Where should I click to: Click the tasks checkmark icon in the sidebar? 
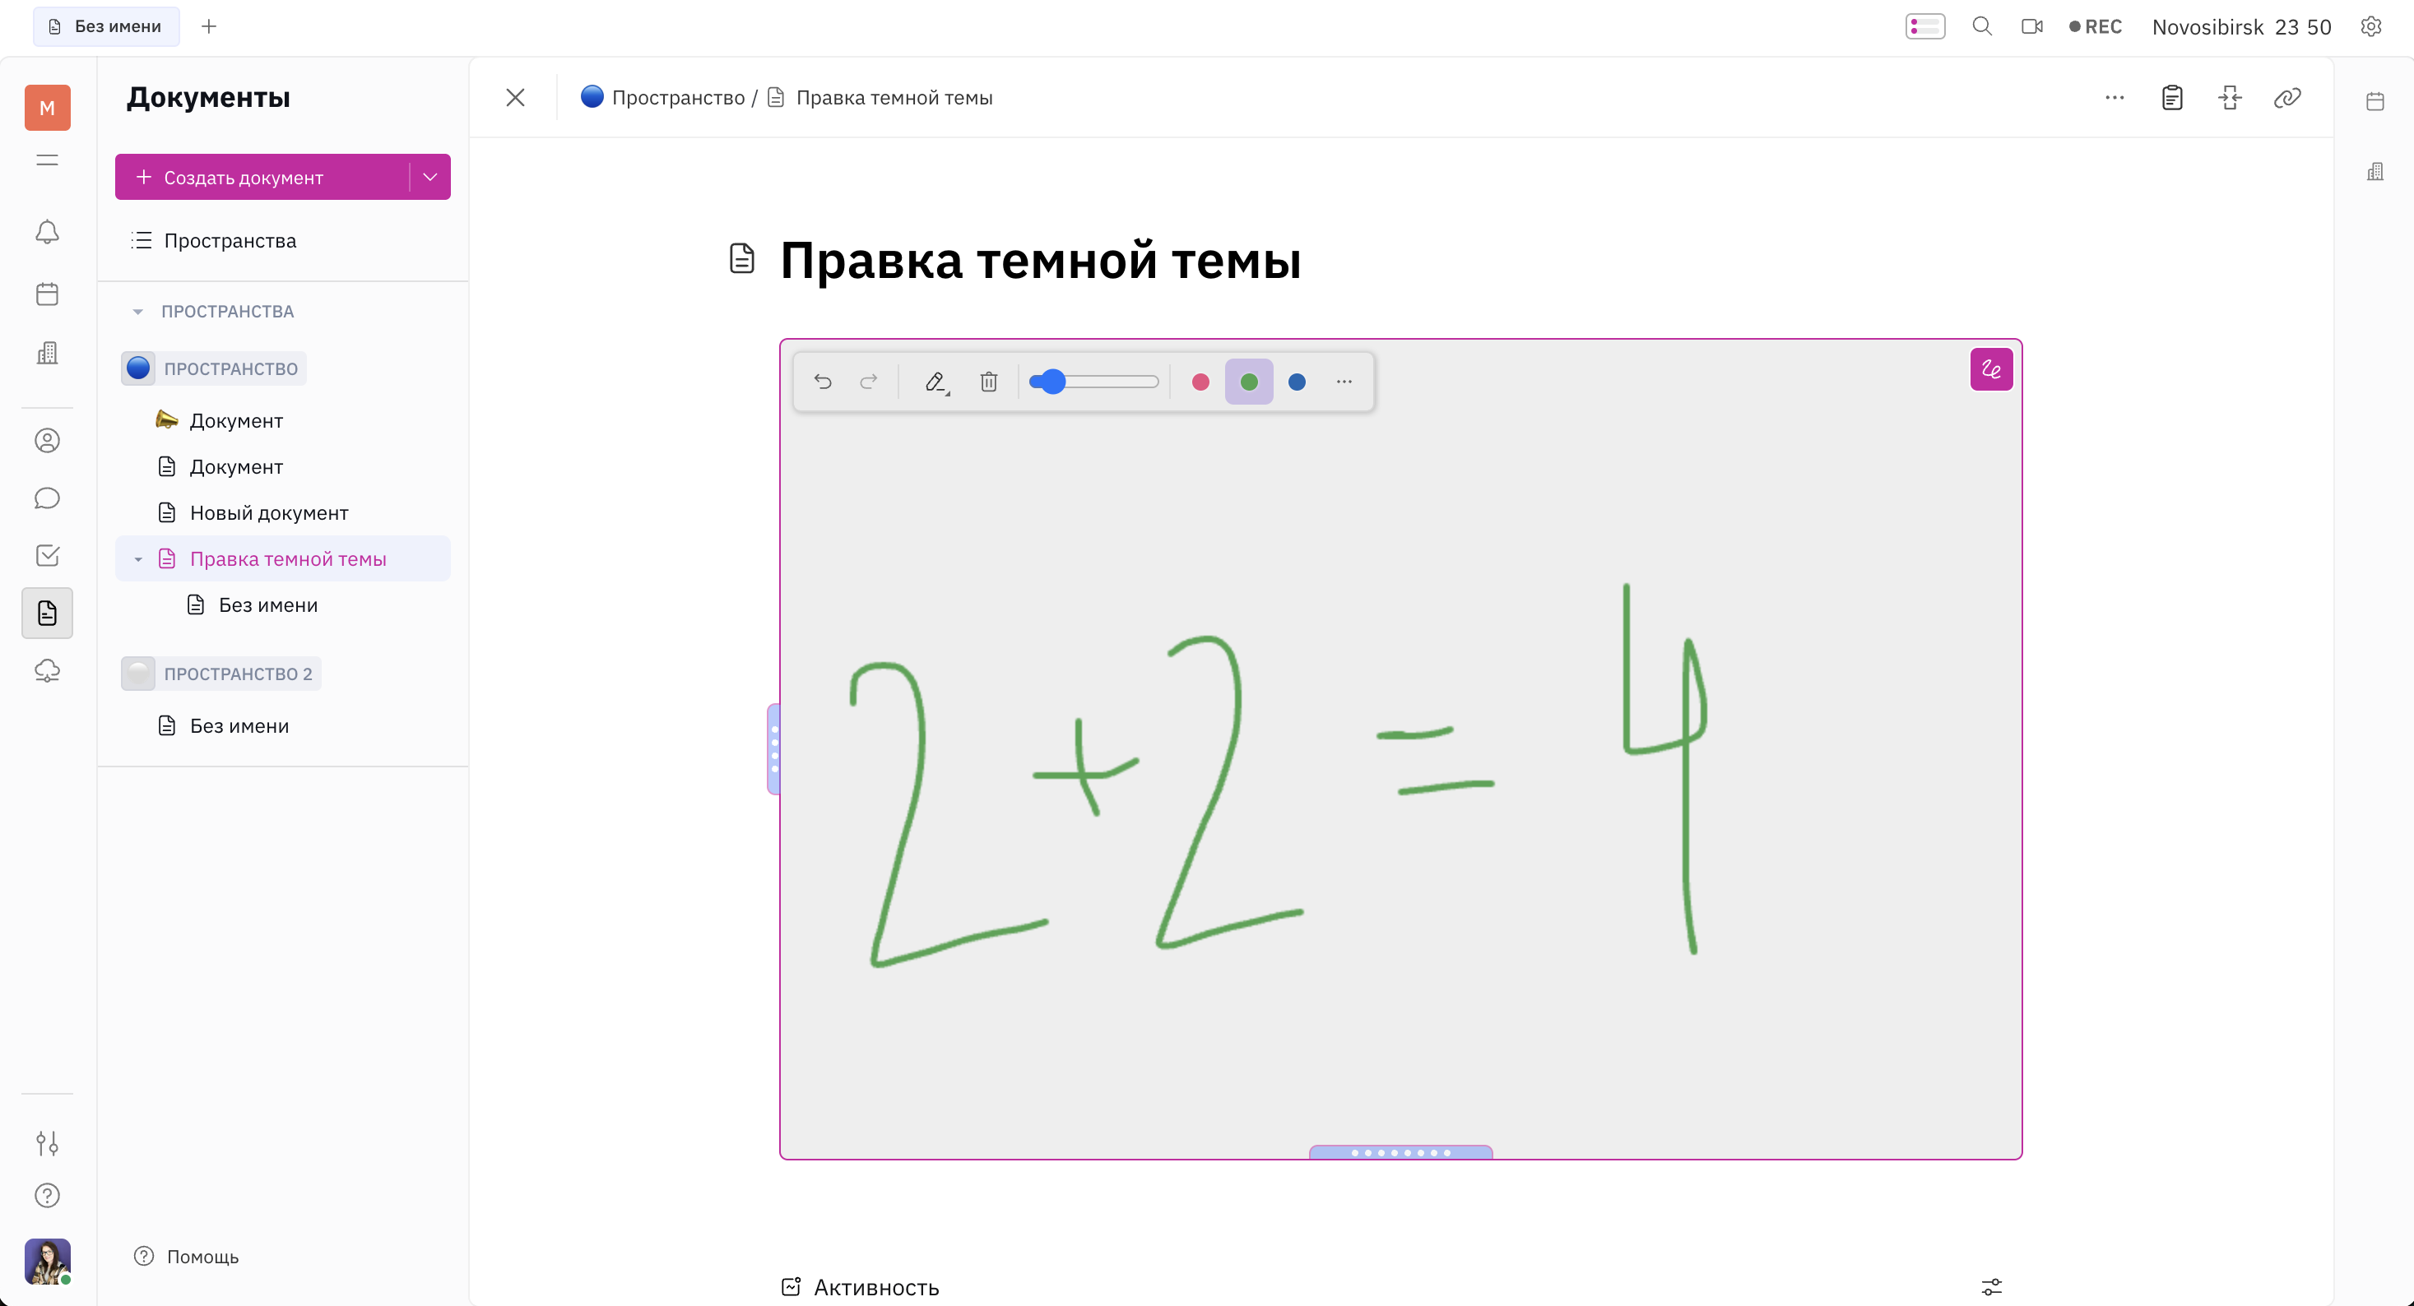coord(47,556)
